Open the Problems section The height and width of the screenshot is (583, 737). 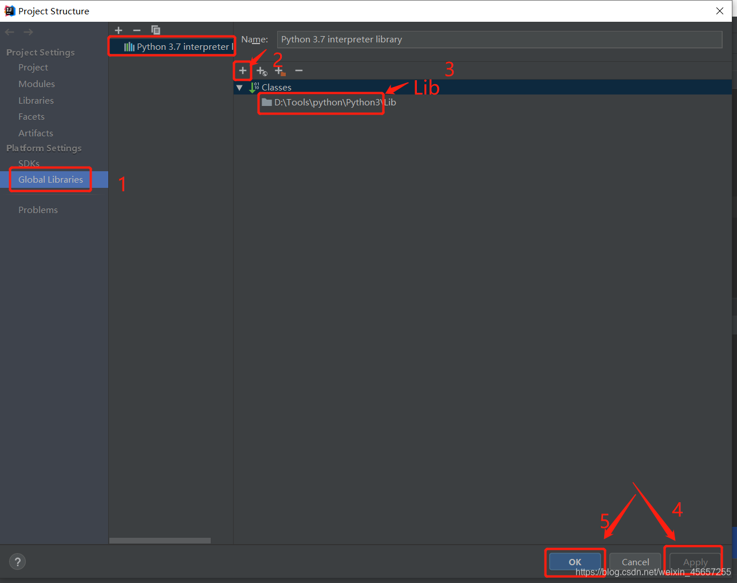[38, 210]
